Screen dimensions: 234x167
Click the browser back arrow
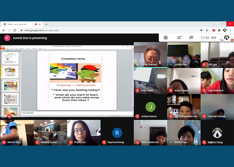(4, 30)
